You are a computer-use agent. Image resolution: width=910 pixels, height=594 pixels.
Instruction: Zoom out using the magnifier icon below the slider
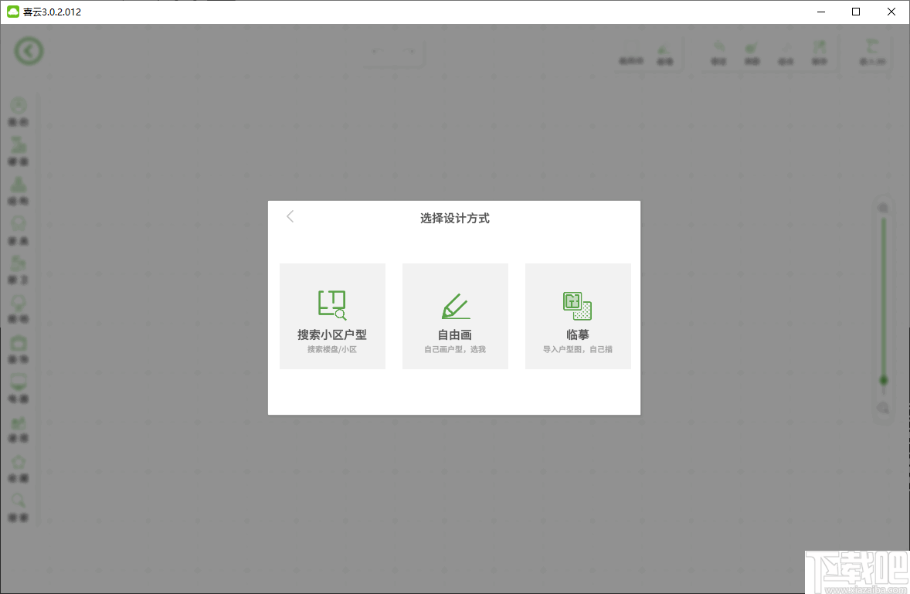pos(883,408)
